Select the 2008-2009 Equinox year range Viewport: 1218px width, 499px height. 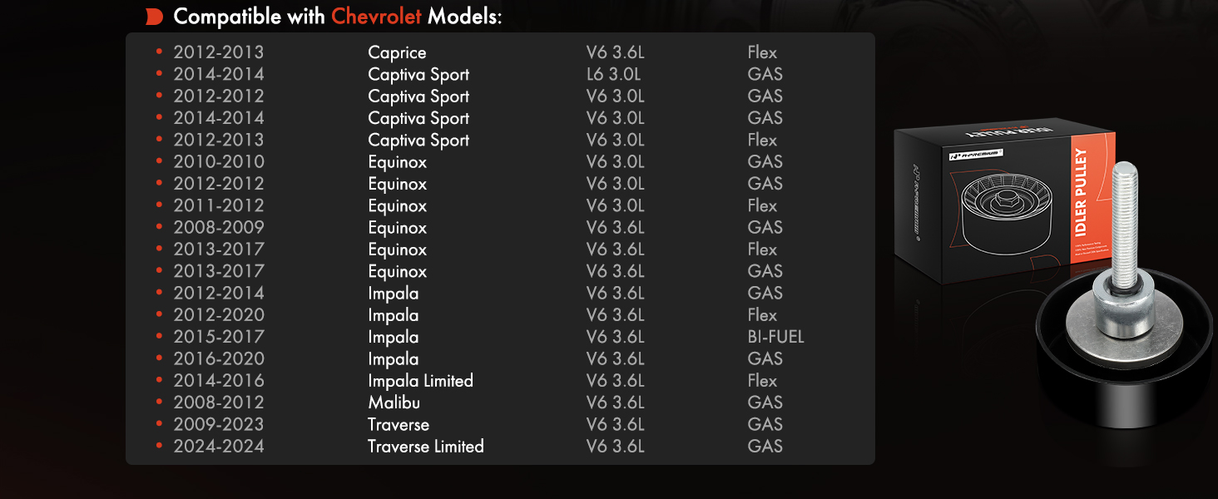[219, 227]
